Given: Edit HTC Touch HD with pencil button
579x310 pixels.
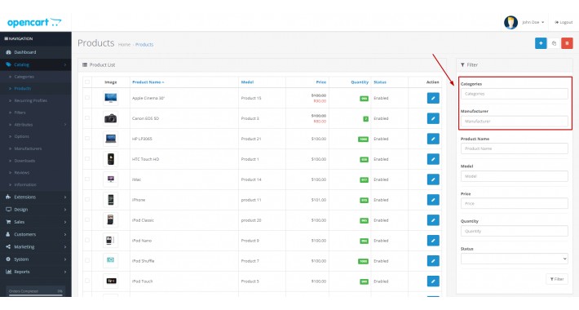Looking at the screenshot, I should pyautogui.click(x=433, y=159).
